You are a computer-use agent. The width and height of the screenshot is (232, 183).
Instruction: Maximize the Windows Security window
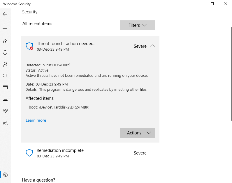(x=212, y=4)
